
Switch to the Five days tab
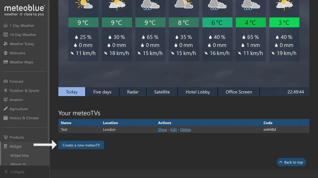(102, 91)
